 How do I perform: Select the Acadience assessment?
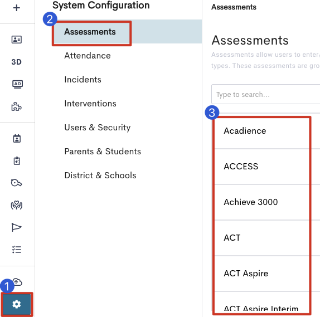(261, 131)
